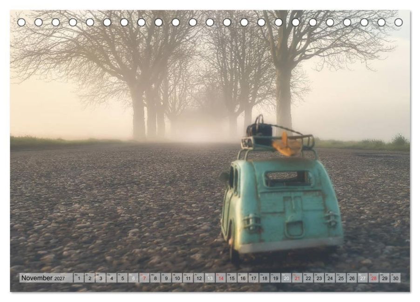Click day 8 in the date row
This screenshot has height=302, width=420.
[155, 278]
